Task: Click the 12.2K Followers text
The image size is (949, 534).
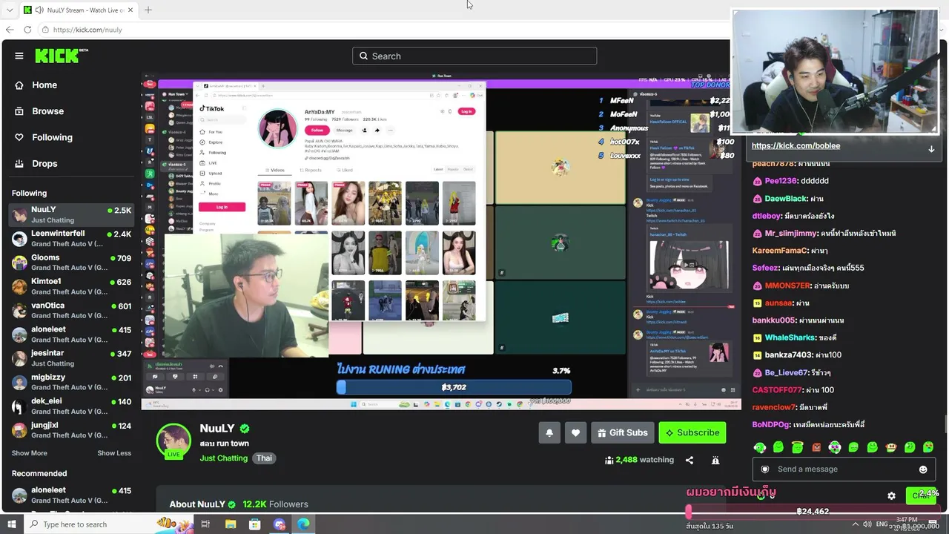Action: 275,504
